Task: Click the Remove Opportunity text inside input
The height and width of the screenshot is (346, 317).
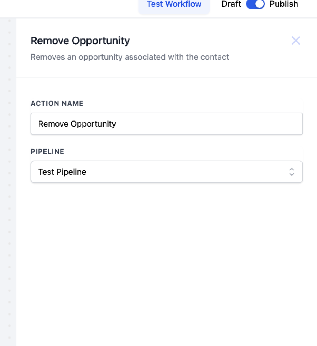Action: tap(77, 124)
